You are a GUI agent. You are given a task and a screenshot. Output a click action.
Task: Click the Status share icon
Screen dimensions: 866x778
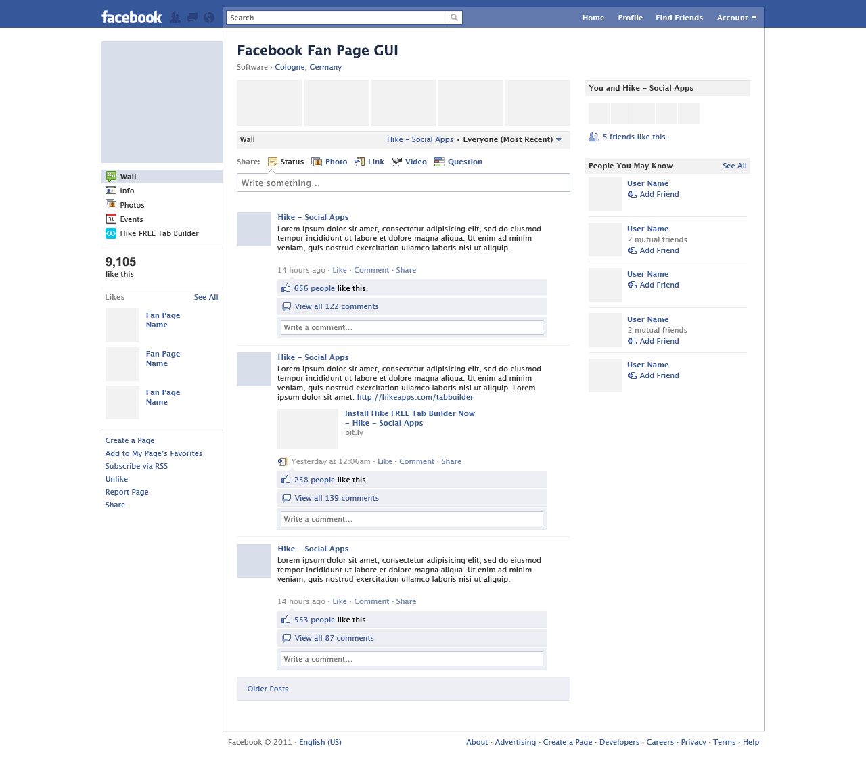click(x=273, y=162)
